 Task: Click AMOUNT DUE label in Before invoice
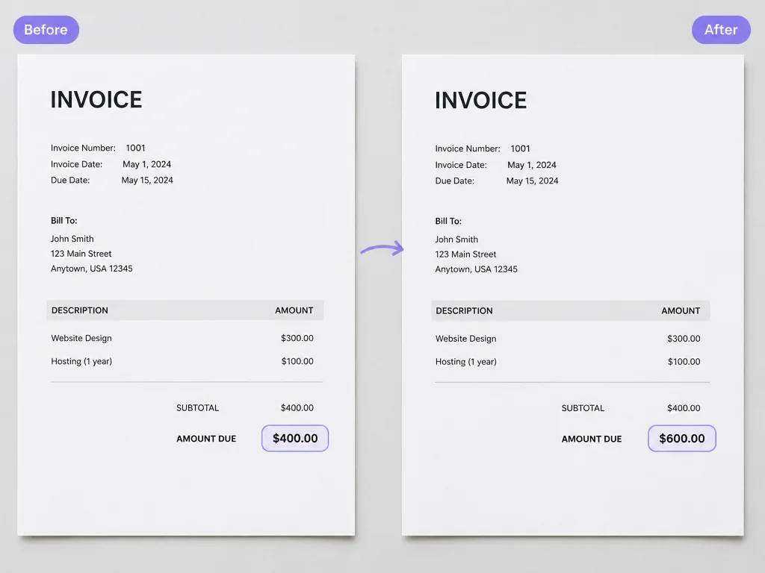click(x=206, y=439)
